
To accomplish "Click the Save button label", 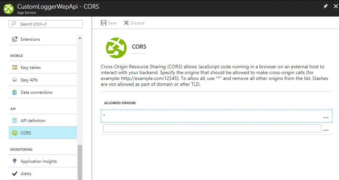I will pos(112,23).
